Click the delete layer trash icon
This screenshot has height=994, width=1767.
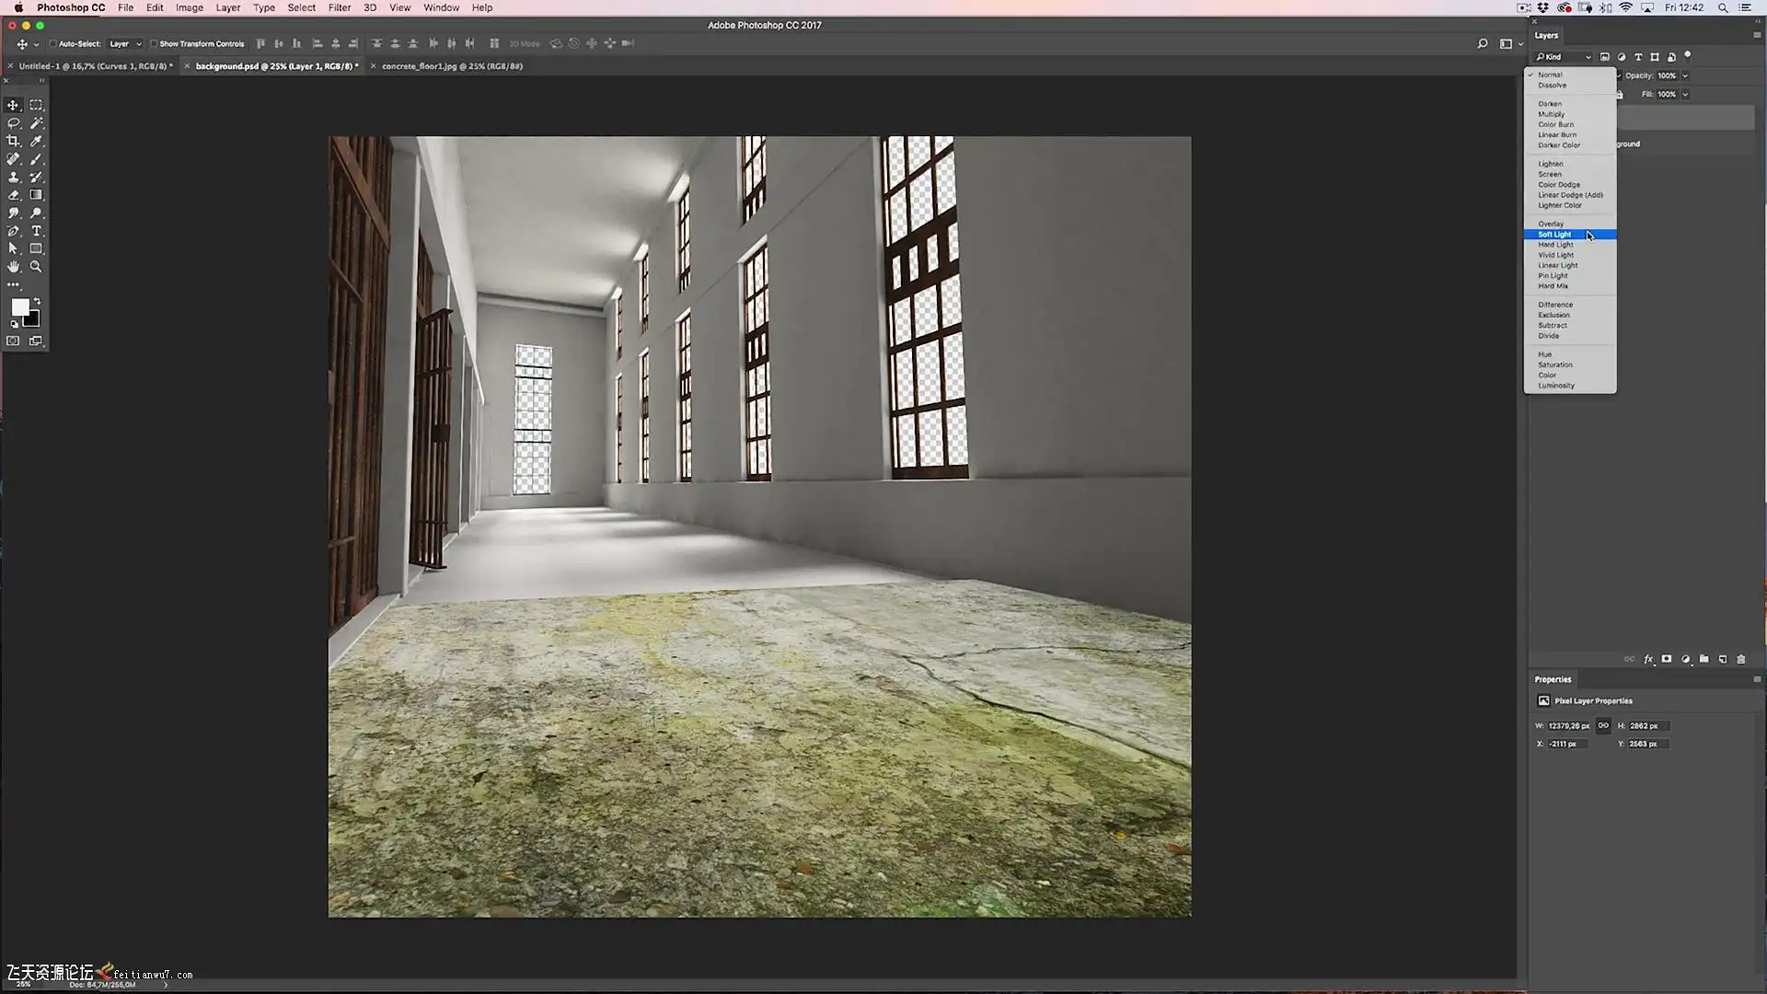pyautogui.click(x=1741, y=659)
